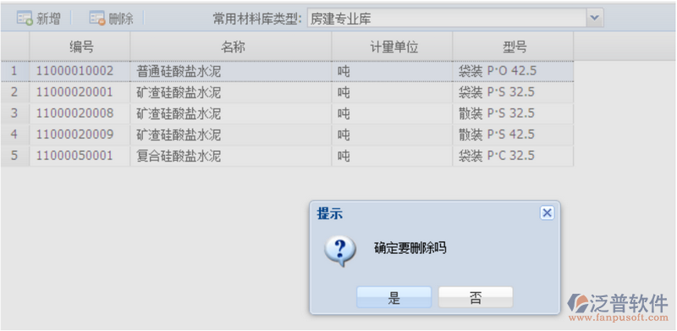
Task: Click the 泛普软件 logo
Action: 618,307
